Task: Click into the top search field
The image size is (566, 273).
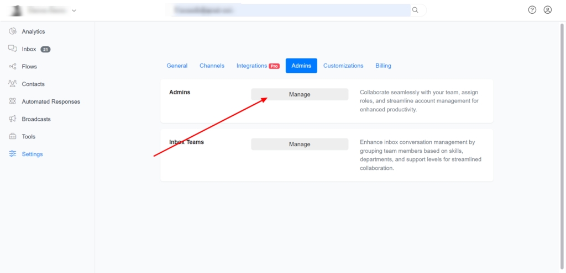Action: pyautogui.click(x=287, y=10)
